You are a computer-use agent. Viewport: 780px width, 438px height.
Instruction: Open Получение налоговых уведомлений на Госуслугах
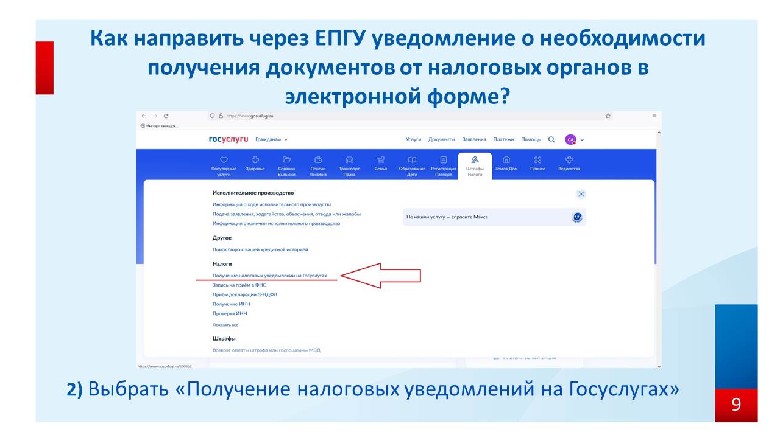pos(269,276)
